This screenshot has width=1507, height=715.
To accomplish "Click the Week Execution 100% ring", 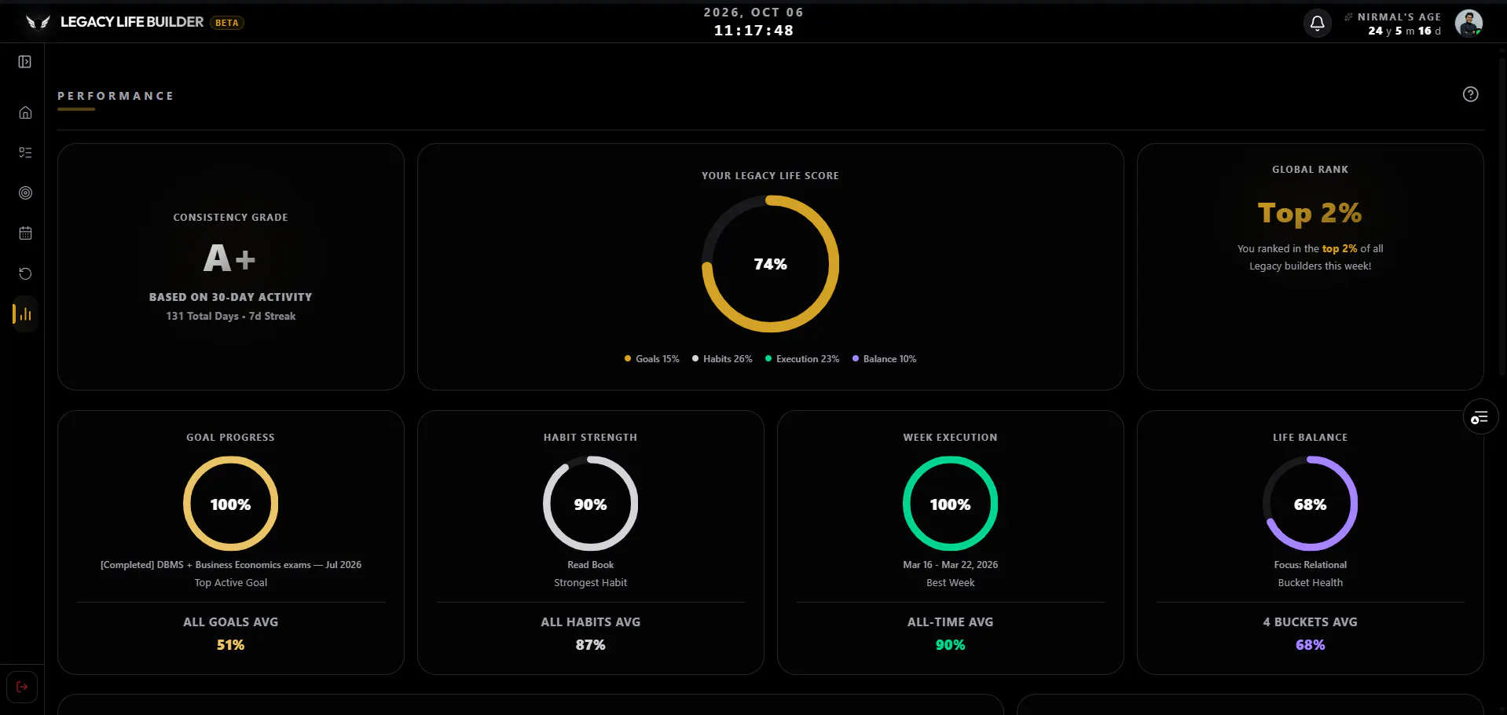I will [950, 504].
